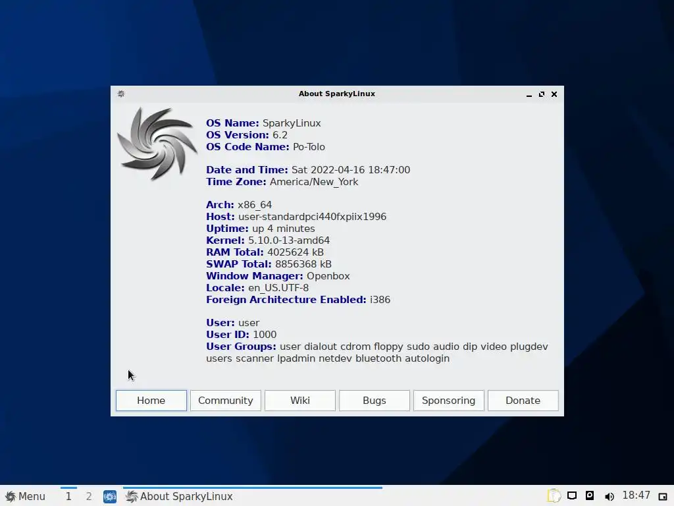Click the Window Manager value Openbox

point(328,276)
